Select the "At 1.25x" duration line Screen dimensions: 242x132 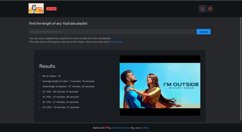point(60,92)
